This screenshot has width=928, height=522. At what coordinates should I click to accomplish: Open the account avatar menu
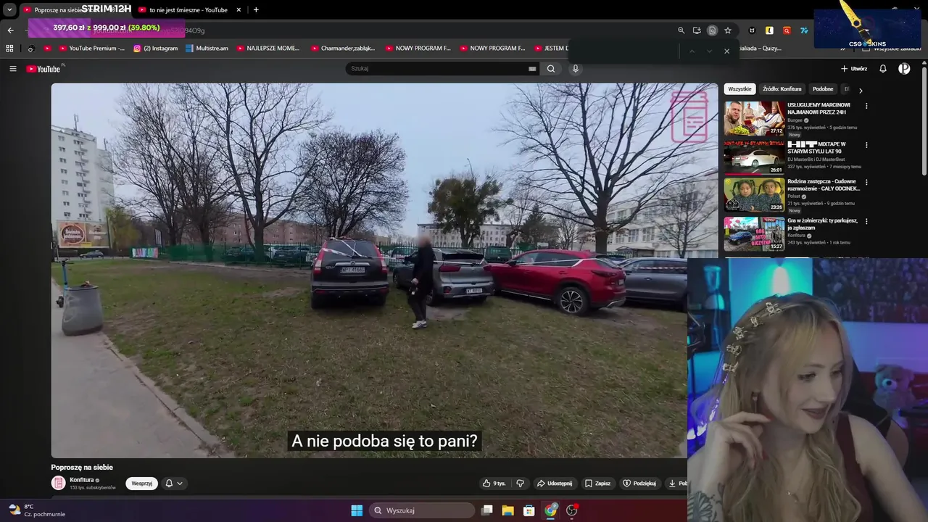tap(904, 69)
